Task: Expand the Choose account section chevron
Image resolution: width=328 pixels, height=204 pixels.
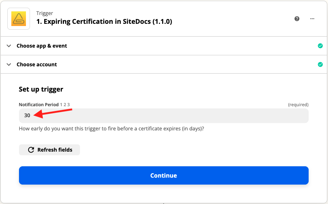Action: click(x=9, y=64)
